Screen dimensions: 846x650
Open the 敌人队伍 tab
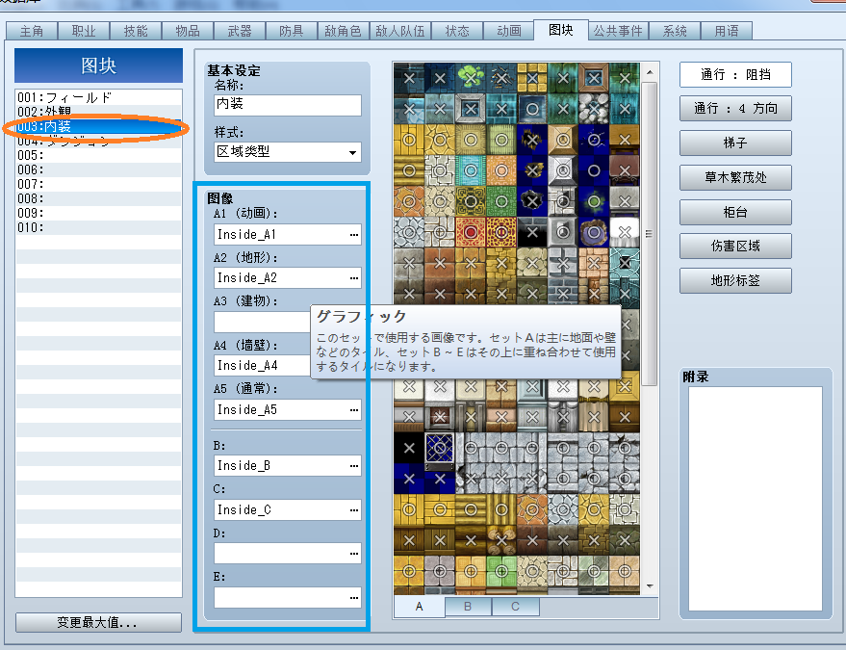tap(399, 31)
